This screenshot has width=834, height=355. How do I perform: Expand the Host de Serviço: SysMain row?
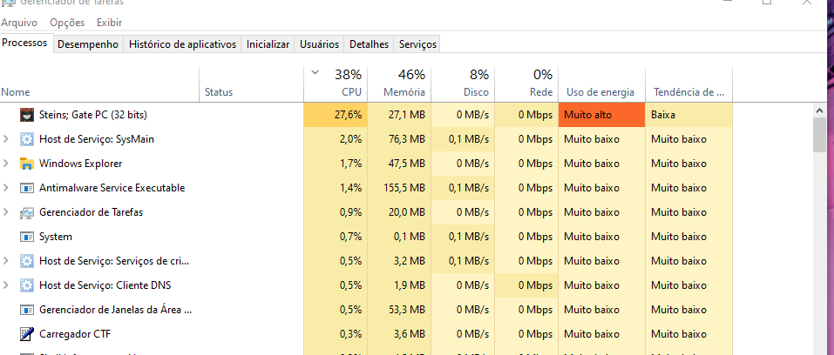6,139
